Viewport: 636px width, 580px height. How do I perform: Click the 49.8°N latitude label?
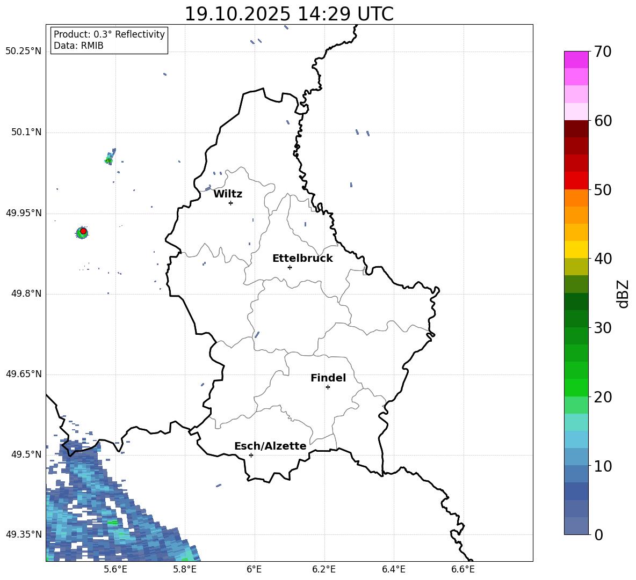[x=26, y=293]
